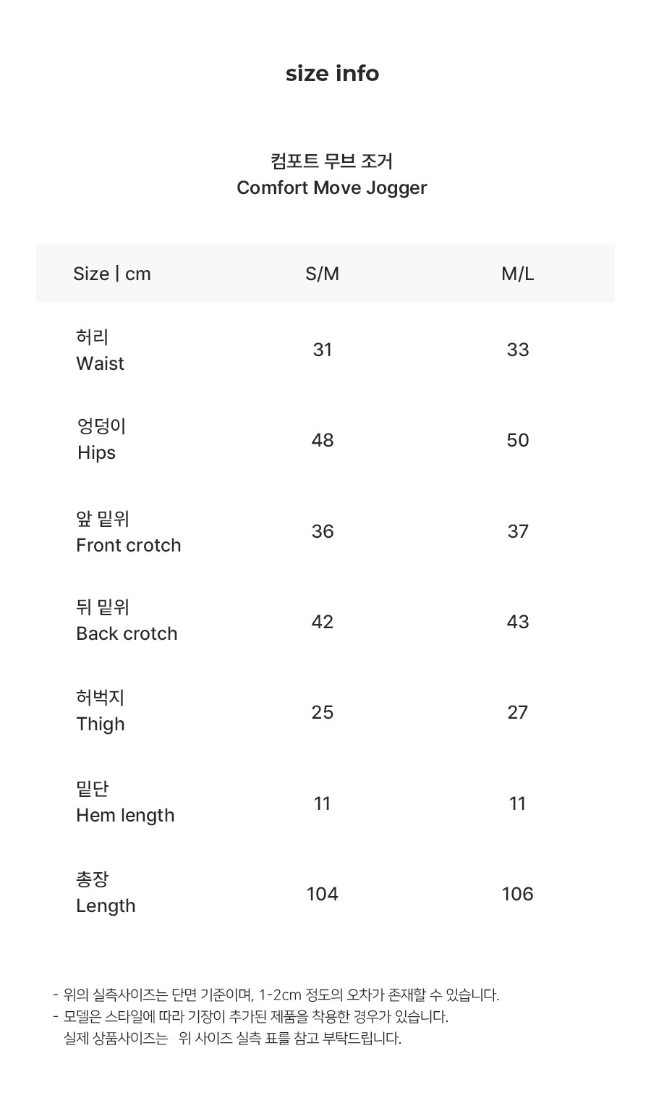Select the Hips value 50 for M/L
The width and height of the screenshot is (651, 1098).
[517, 440]
